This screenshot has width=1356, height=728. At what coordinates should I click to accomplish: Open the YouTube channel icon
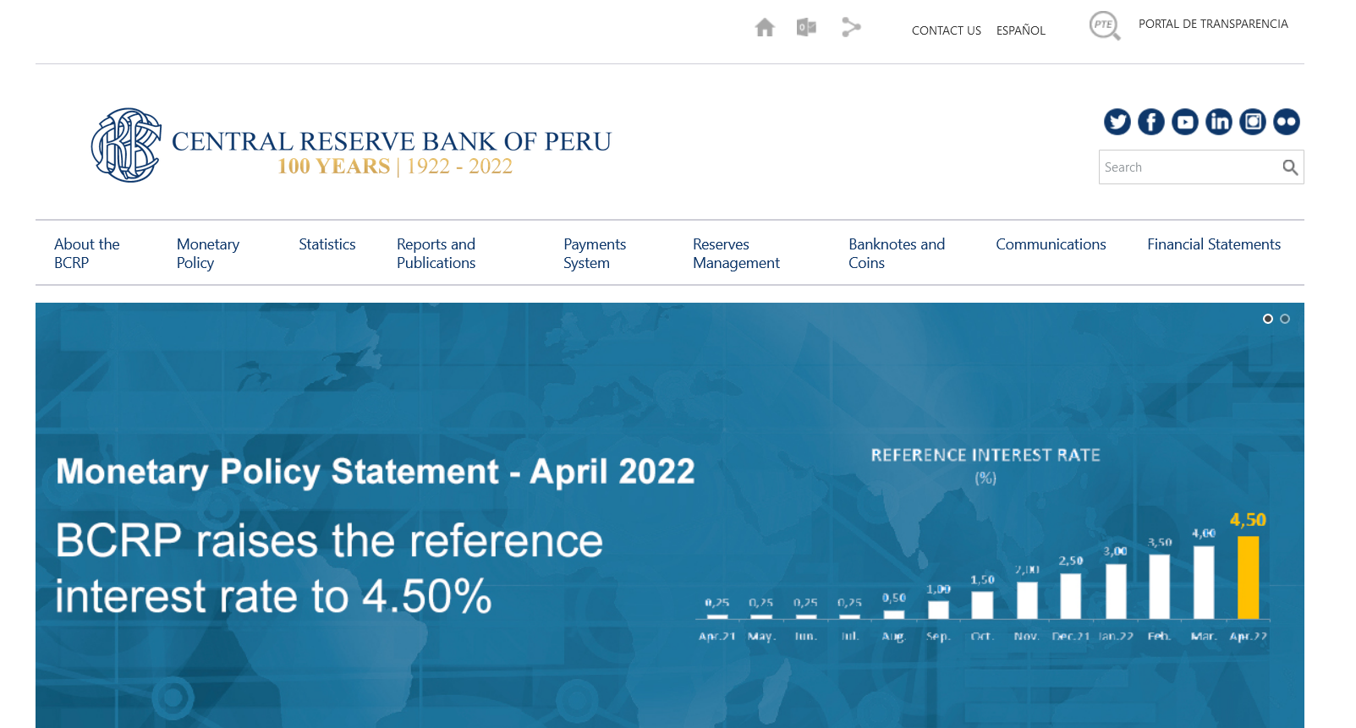tap(1184, 122)
